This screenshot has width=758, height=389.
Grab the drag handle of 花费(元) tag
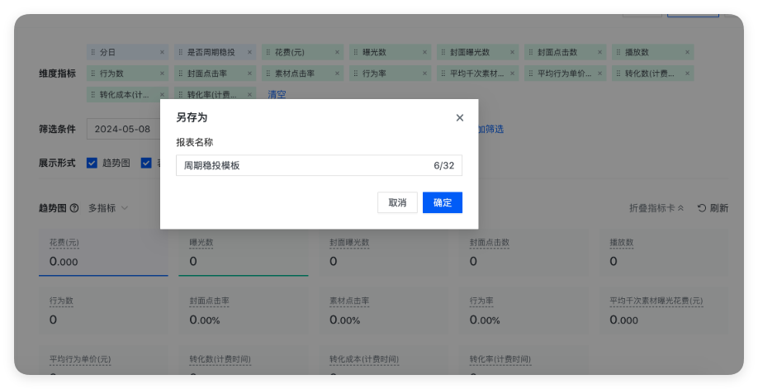(x=268, y=52)
